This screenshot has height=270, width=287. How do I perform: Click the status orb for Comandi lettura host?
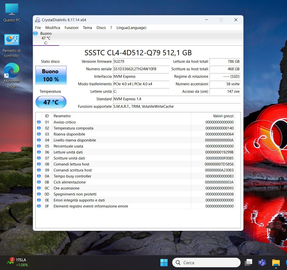39,164
